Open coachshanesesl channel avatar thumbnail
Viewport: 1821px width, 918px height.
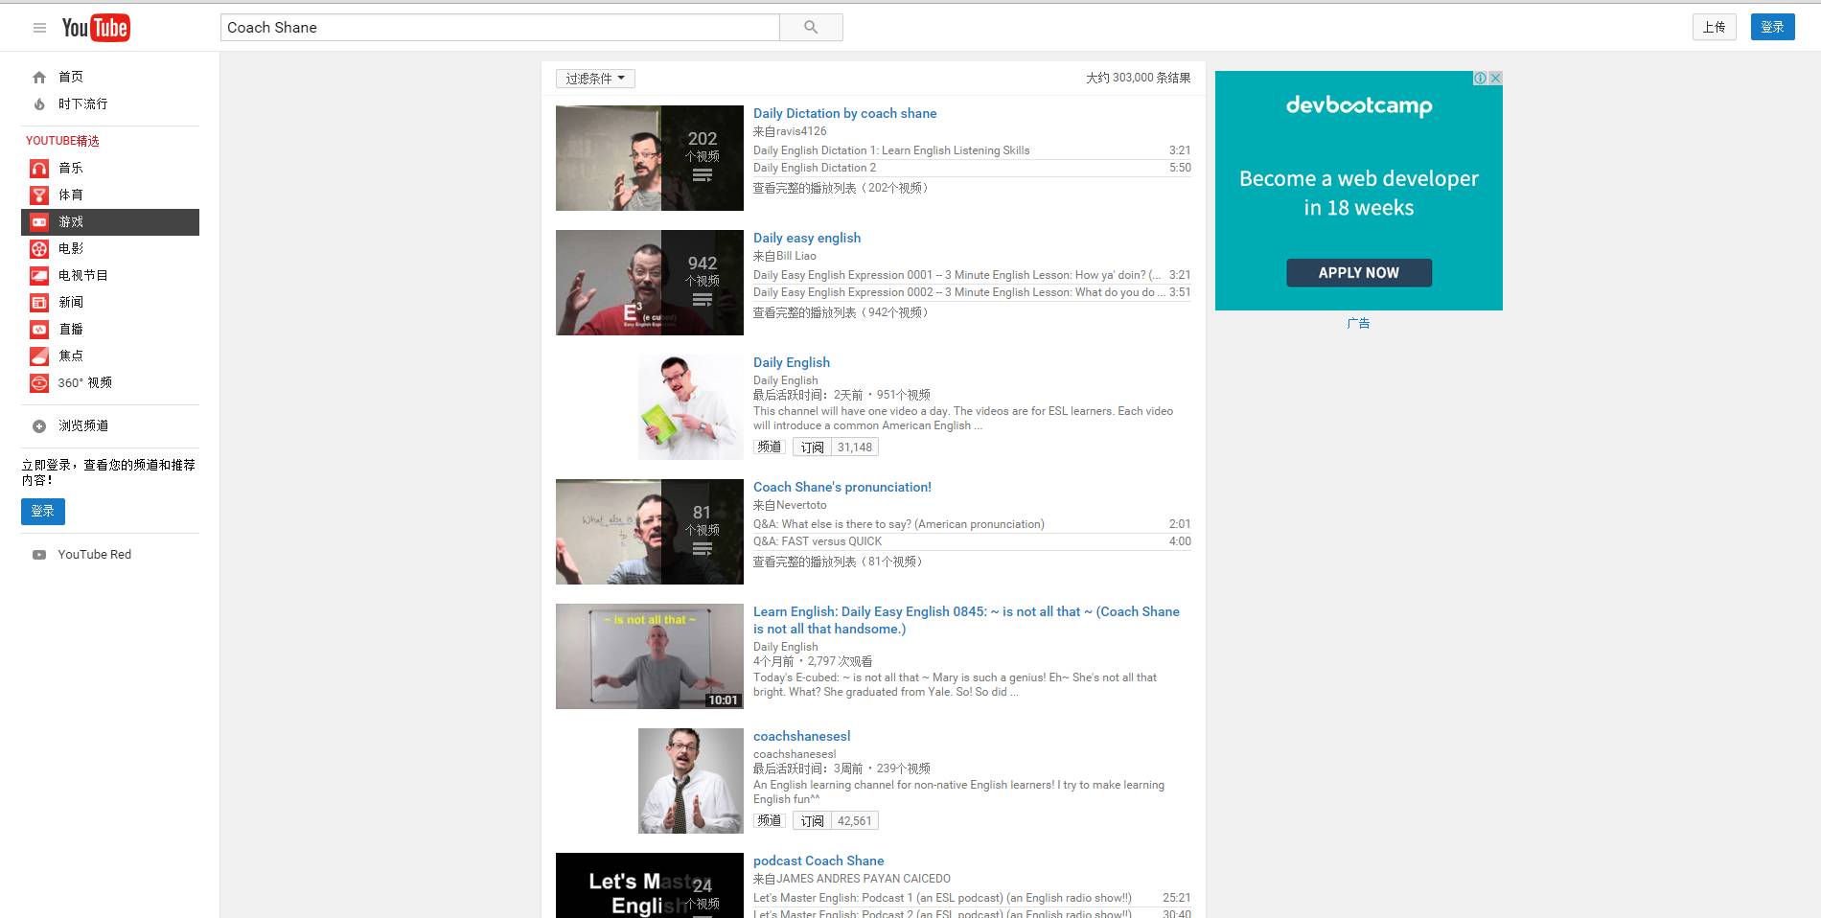click(691, 781)
